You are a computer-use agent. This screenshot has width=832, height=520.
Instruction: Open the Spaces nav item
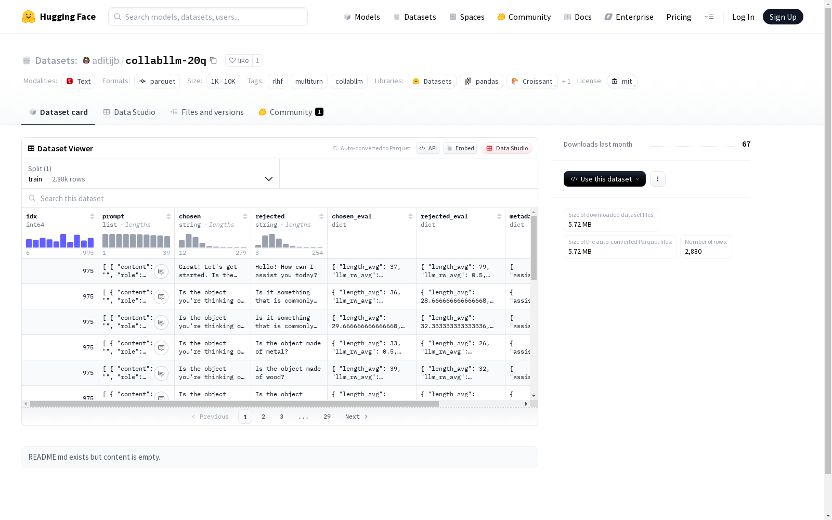[467, 17]
